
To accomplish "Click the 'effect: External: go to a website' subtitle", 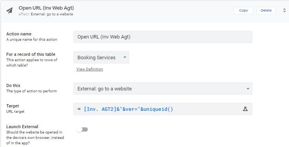I will [46, 14].
